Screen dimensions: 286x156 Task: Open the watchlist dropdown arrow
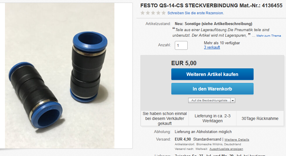pyautogui.click(x=233, y=100)
